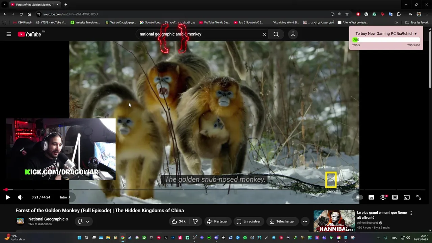Open Grammarly extension icon
This screenshot has width=432, height=243.
pos(374,14)
